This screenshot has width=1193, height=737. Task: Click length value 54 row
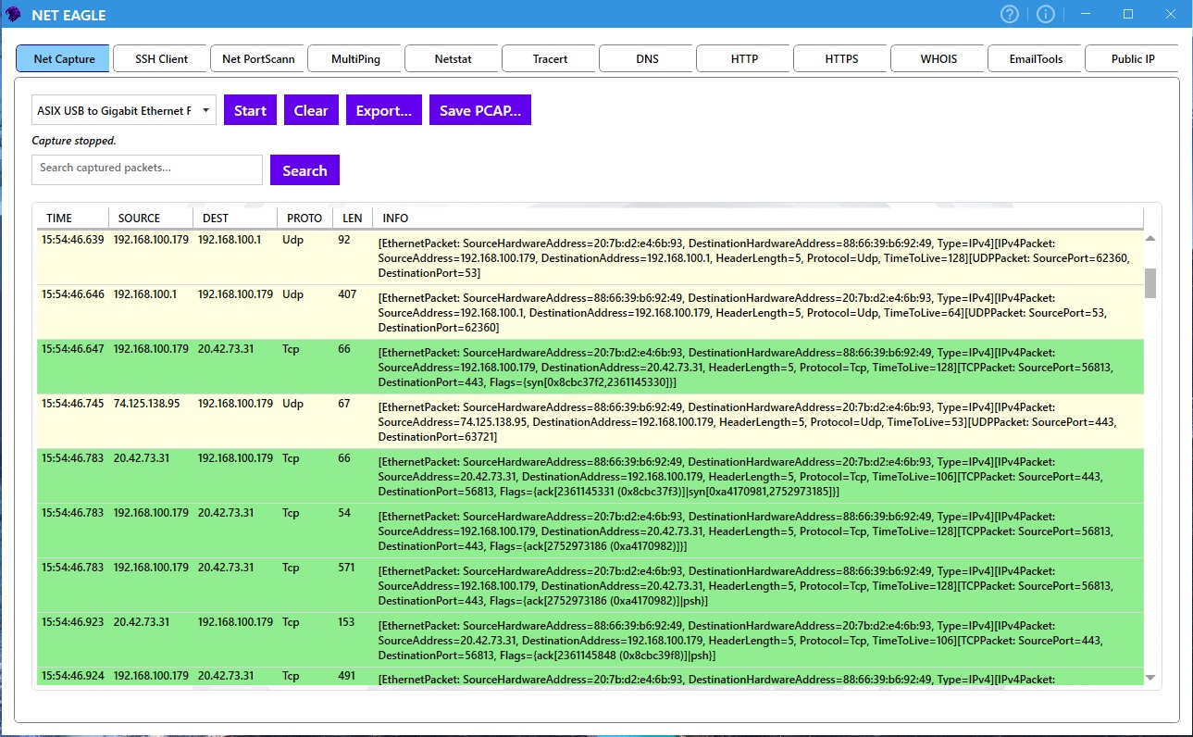click(x=590, y=531)
